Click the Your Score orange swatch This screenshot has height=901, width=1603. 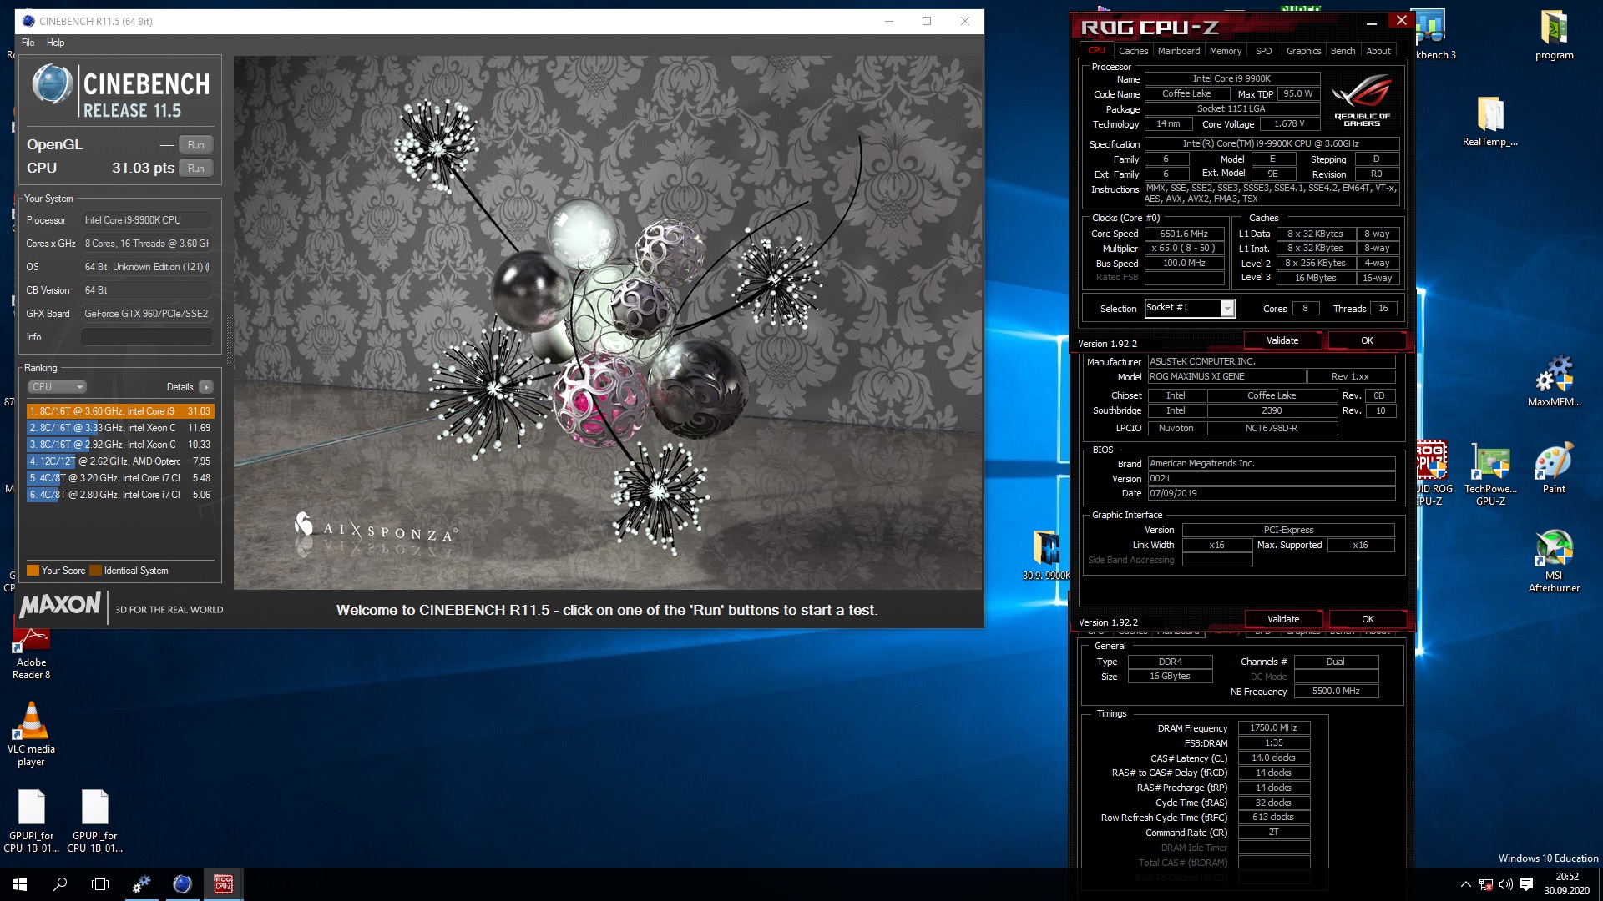tap(33, 571)
